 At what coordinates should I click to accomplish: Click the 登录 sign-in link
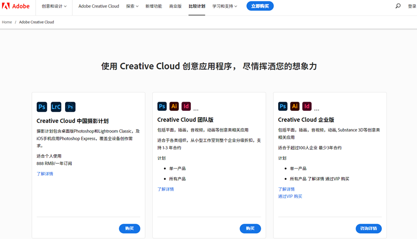pyautogui.click(x=412, y=6)
